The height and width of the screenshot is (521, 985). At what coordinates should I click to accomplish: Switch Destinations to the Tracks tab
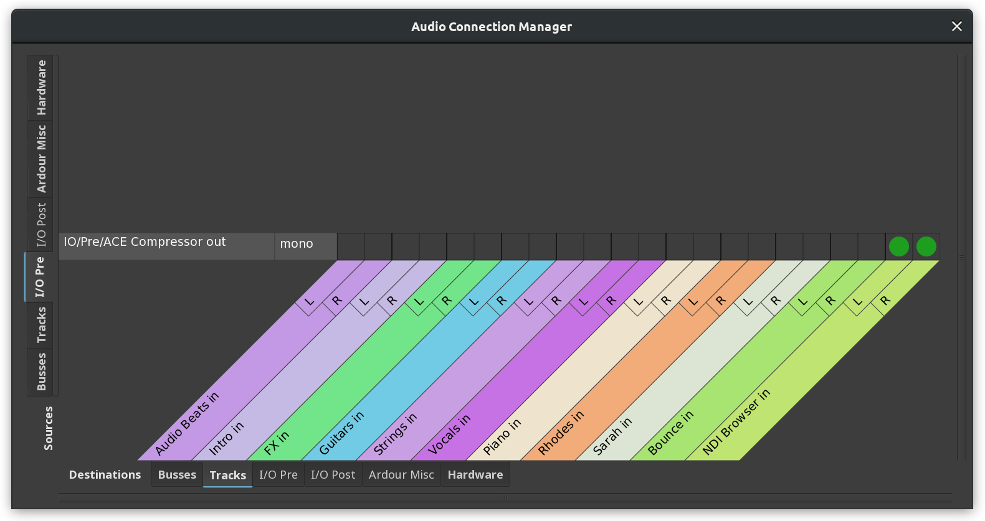[x=227, y=475]
